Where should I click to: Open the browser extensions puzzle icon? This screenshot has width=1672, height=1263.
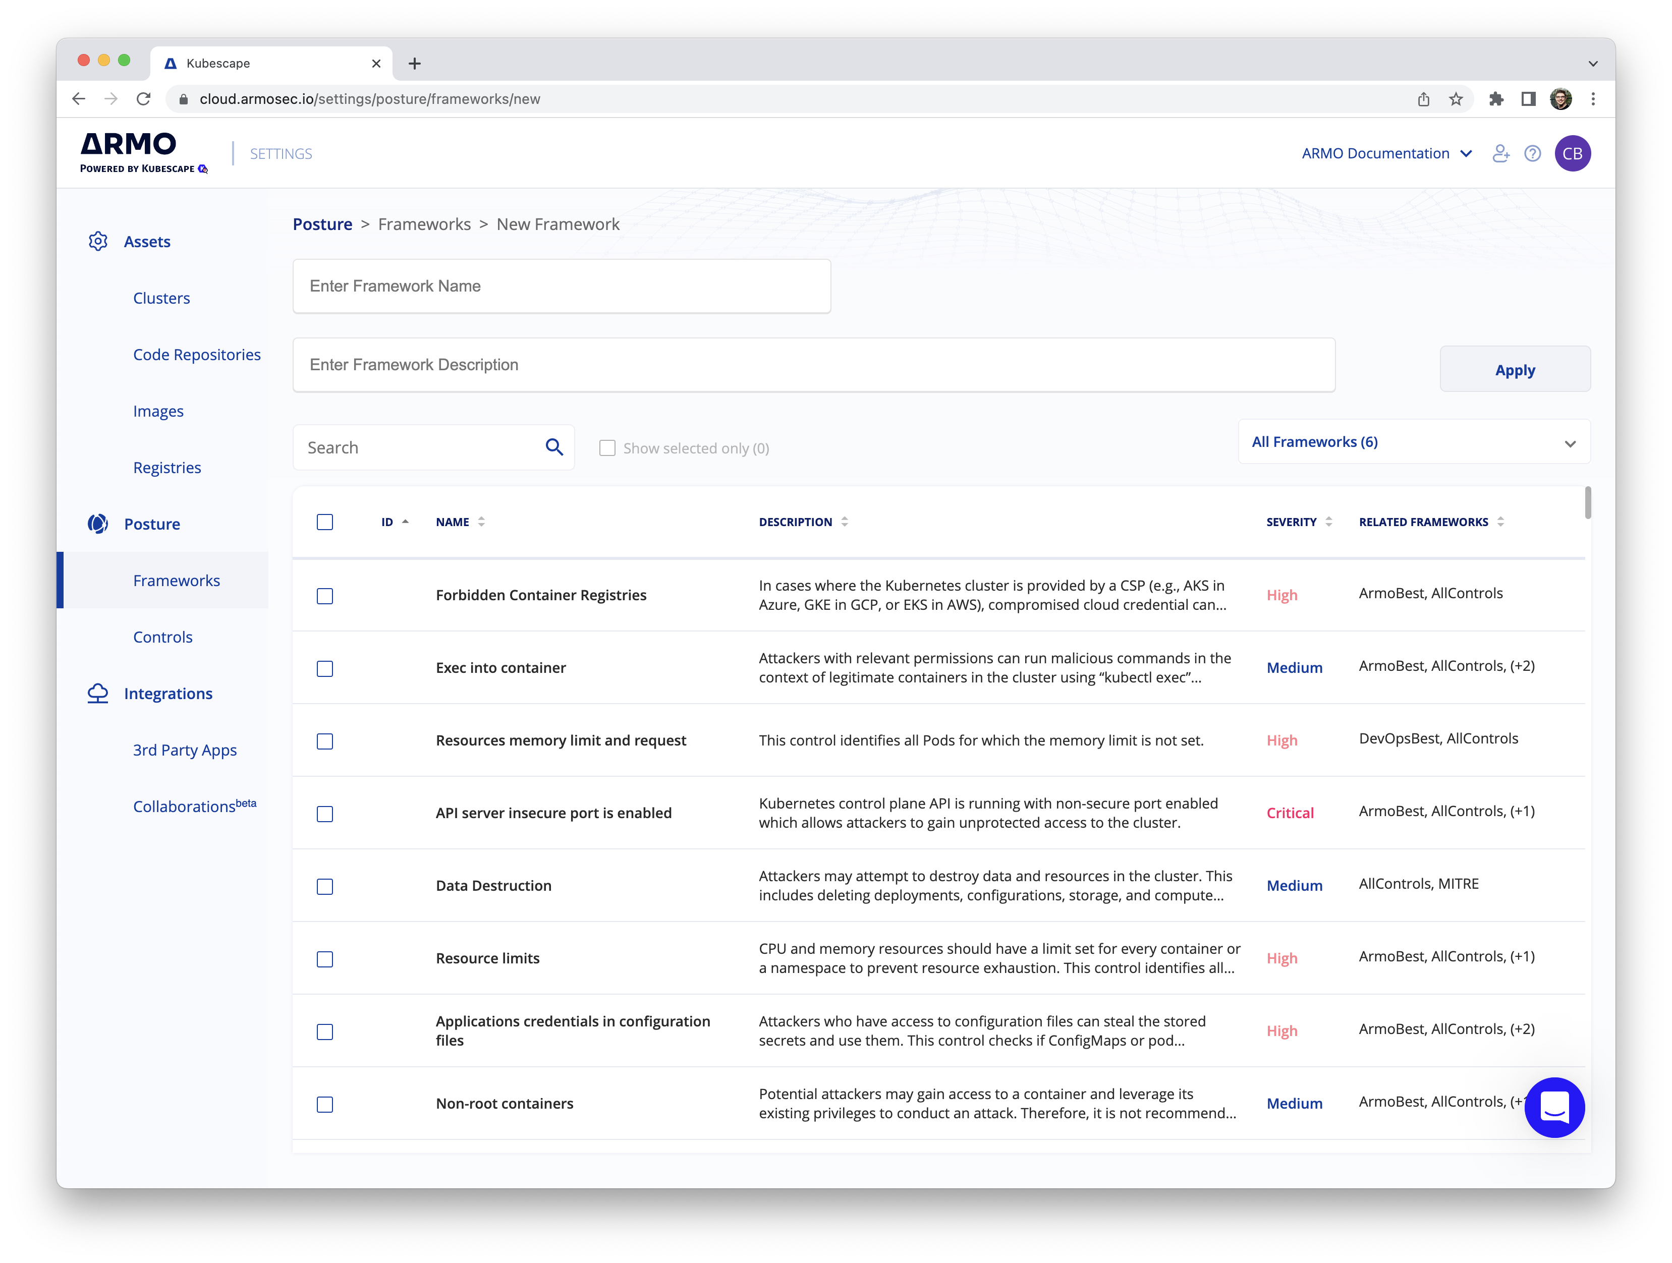pyautogui.click(x=1496, y=99)
